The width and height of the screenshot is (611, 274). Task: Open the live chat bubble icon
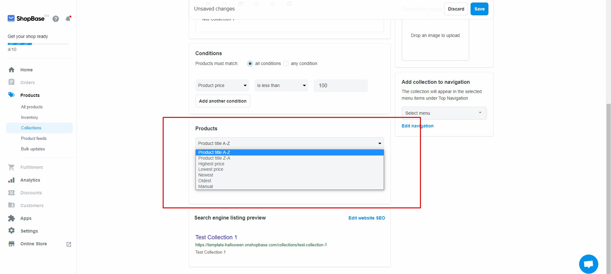(588, 264)
